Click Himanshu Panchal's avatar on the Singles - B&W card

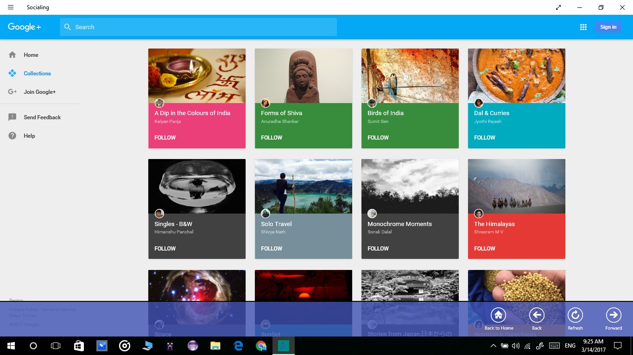(x=159, y=214)
